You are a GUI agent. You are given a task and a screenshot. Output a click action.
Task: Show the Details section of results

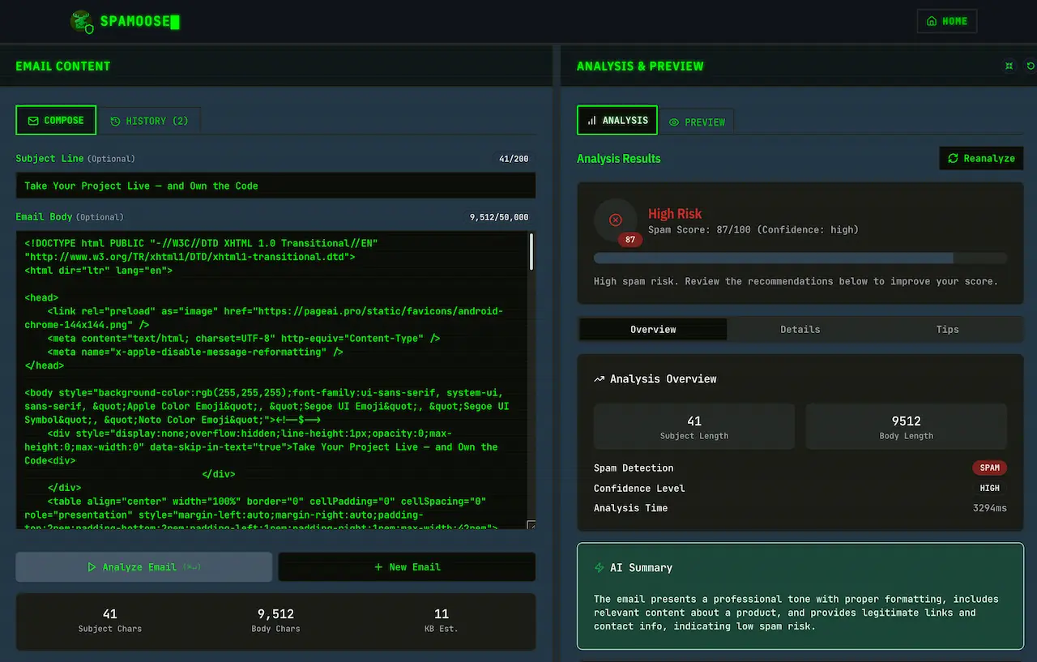coord(800,330)
